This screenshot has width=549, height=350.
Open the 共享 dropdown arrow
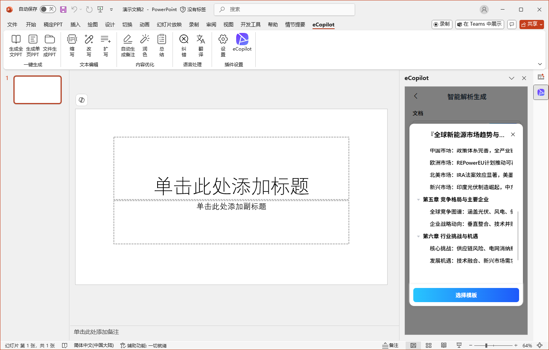pos(541,25)
